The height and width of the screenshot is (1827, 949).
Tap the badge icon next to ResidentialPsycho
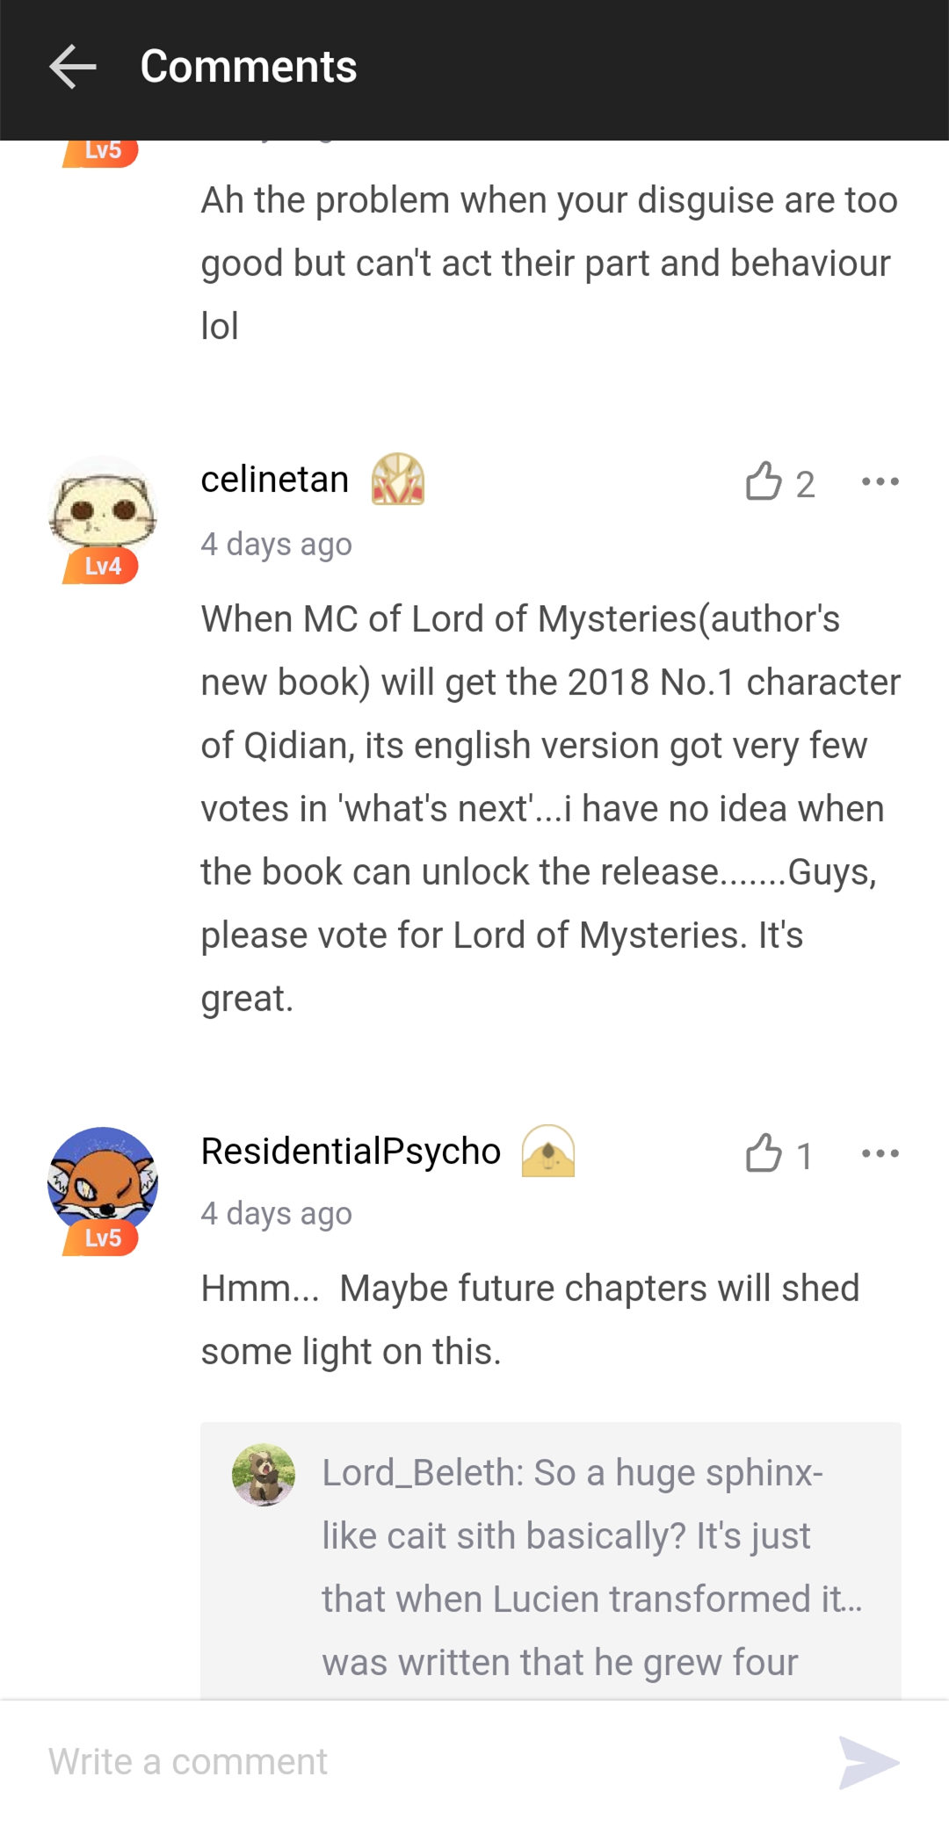(548, 1151)
